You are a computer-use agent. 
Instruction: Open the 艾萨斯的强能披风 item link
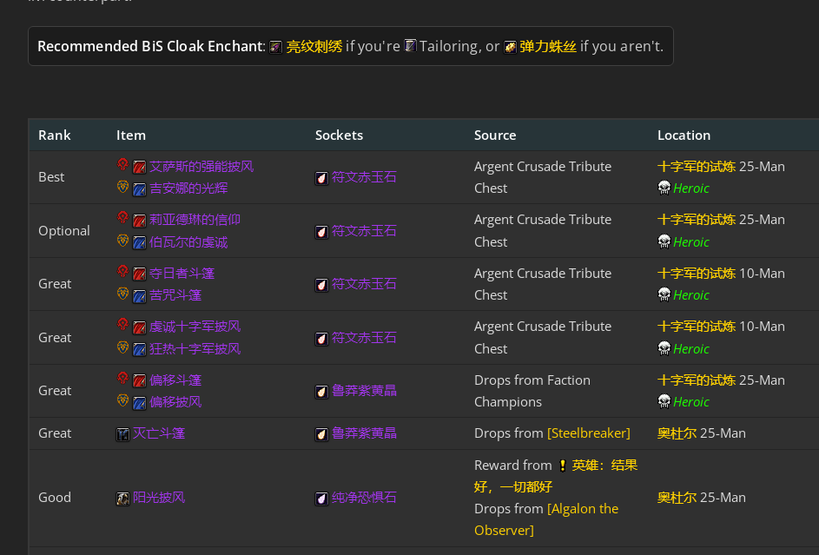(201, 167)
